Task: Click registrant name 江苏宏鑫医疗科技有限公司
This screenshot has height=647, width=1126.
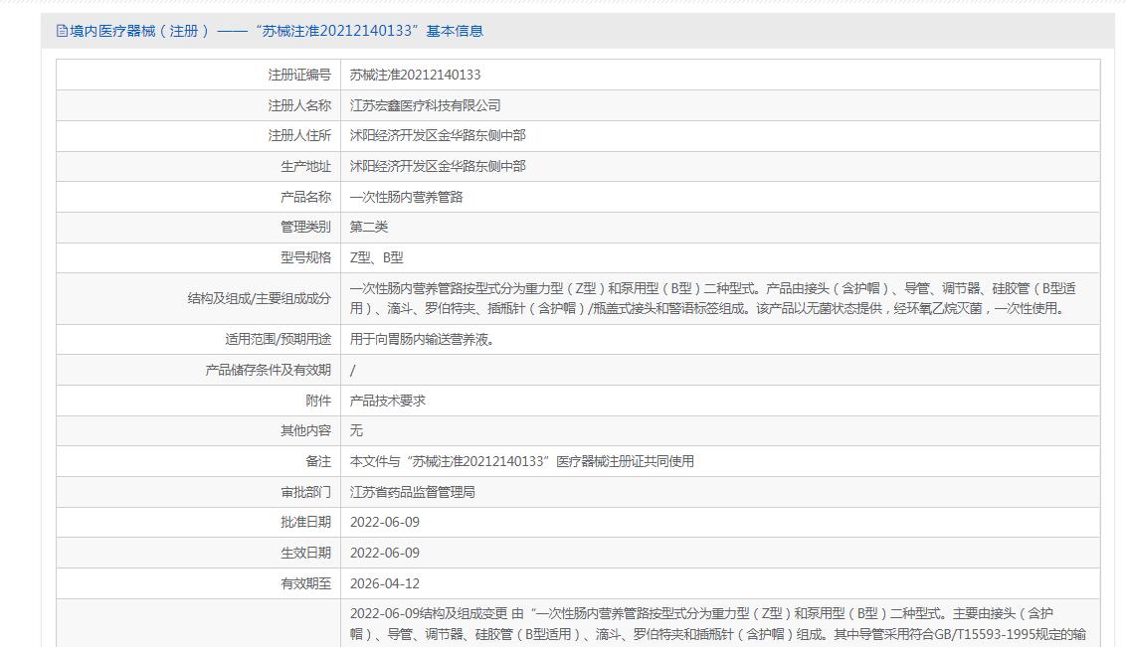Action: (x=425, y=105)
